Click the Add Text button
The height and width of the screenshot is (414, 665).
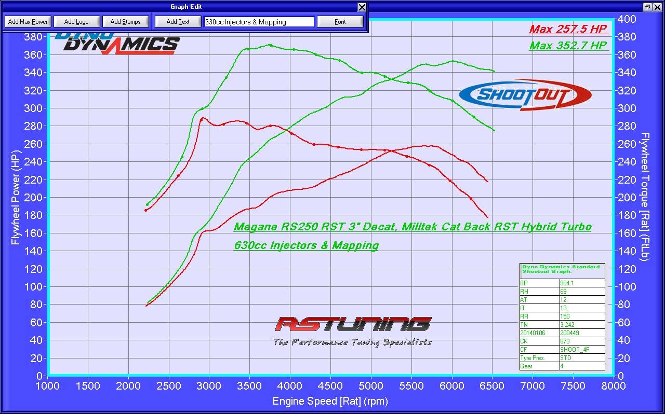tap(178, 22)
